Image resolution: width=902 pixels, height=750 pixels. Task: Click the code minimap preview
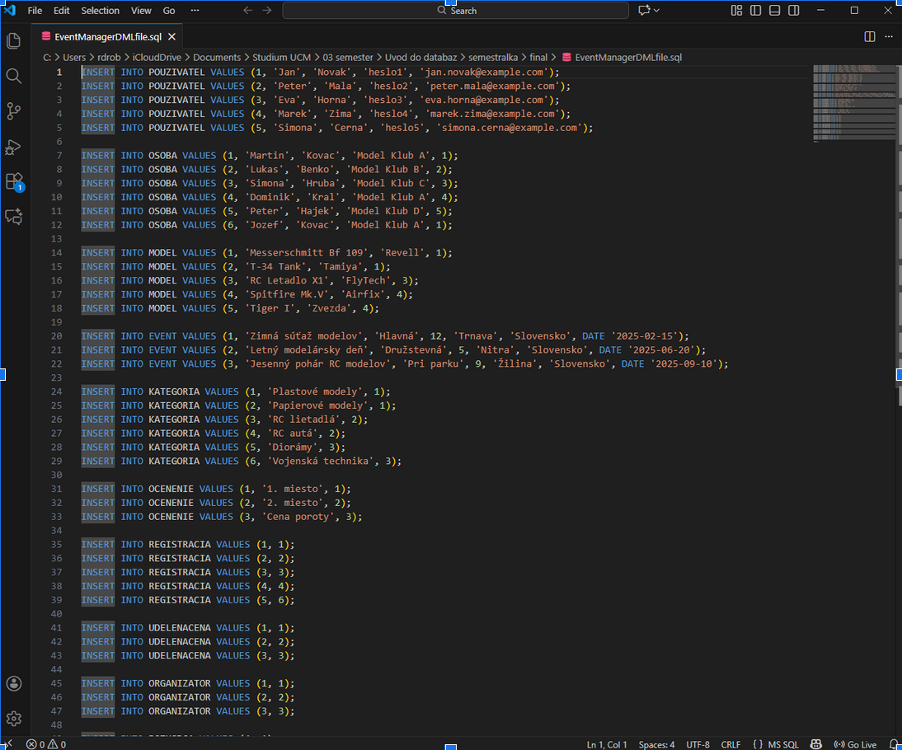click(854, 103)
